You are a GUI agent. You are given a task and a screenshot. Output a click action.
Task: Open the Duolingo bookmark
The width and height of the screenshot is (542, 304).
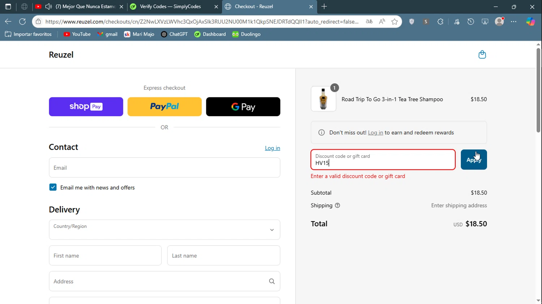246,34
